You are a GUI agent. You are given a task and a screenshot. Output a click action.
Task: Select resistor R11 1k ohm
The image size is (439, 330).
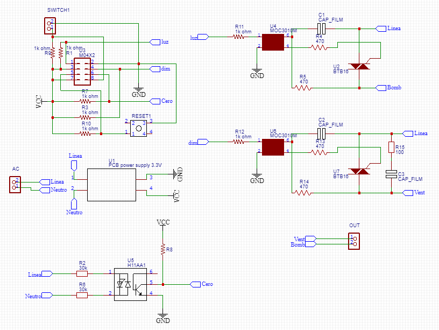coord(238,37)
